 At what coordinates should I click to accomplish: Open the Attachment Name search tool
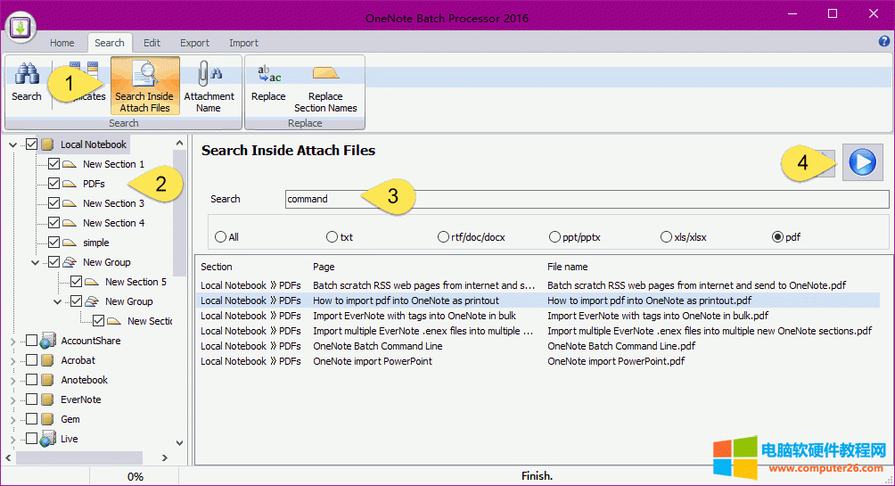[x=209, y=86]
